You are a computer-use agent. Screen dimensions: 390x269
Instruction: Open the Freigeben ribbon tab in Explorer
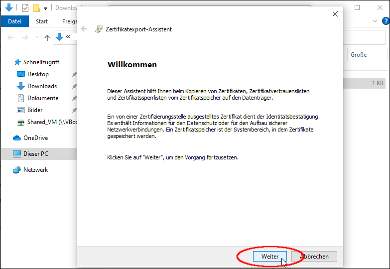(x=69, y=21)
